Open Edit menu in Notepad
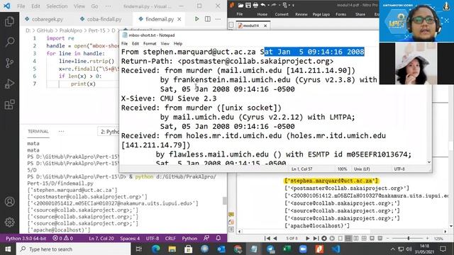Viewport: 454px width, 255px height. pos(135,44)
